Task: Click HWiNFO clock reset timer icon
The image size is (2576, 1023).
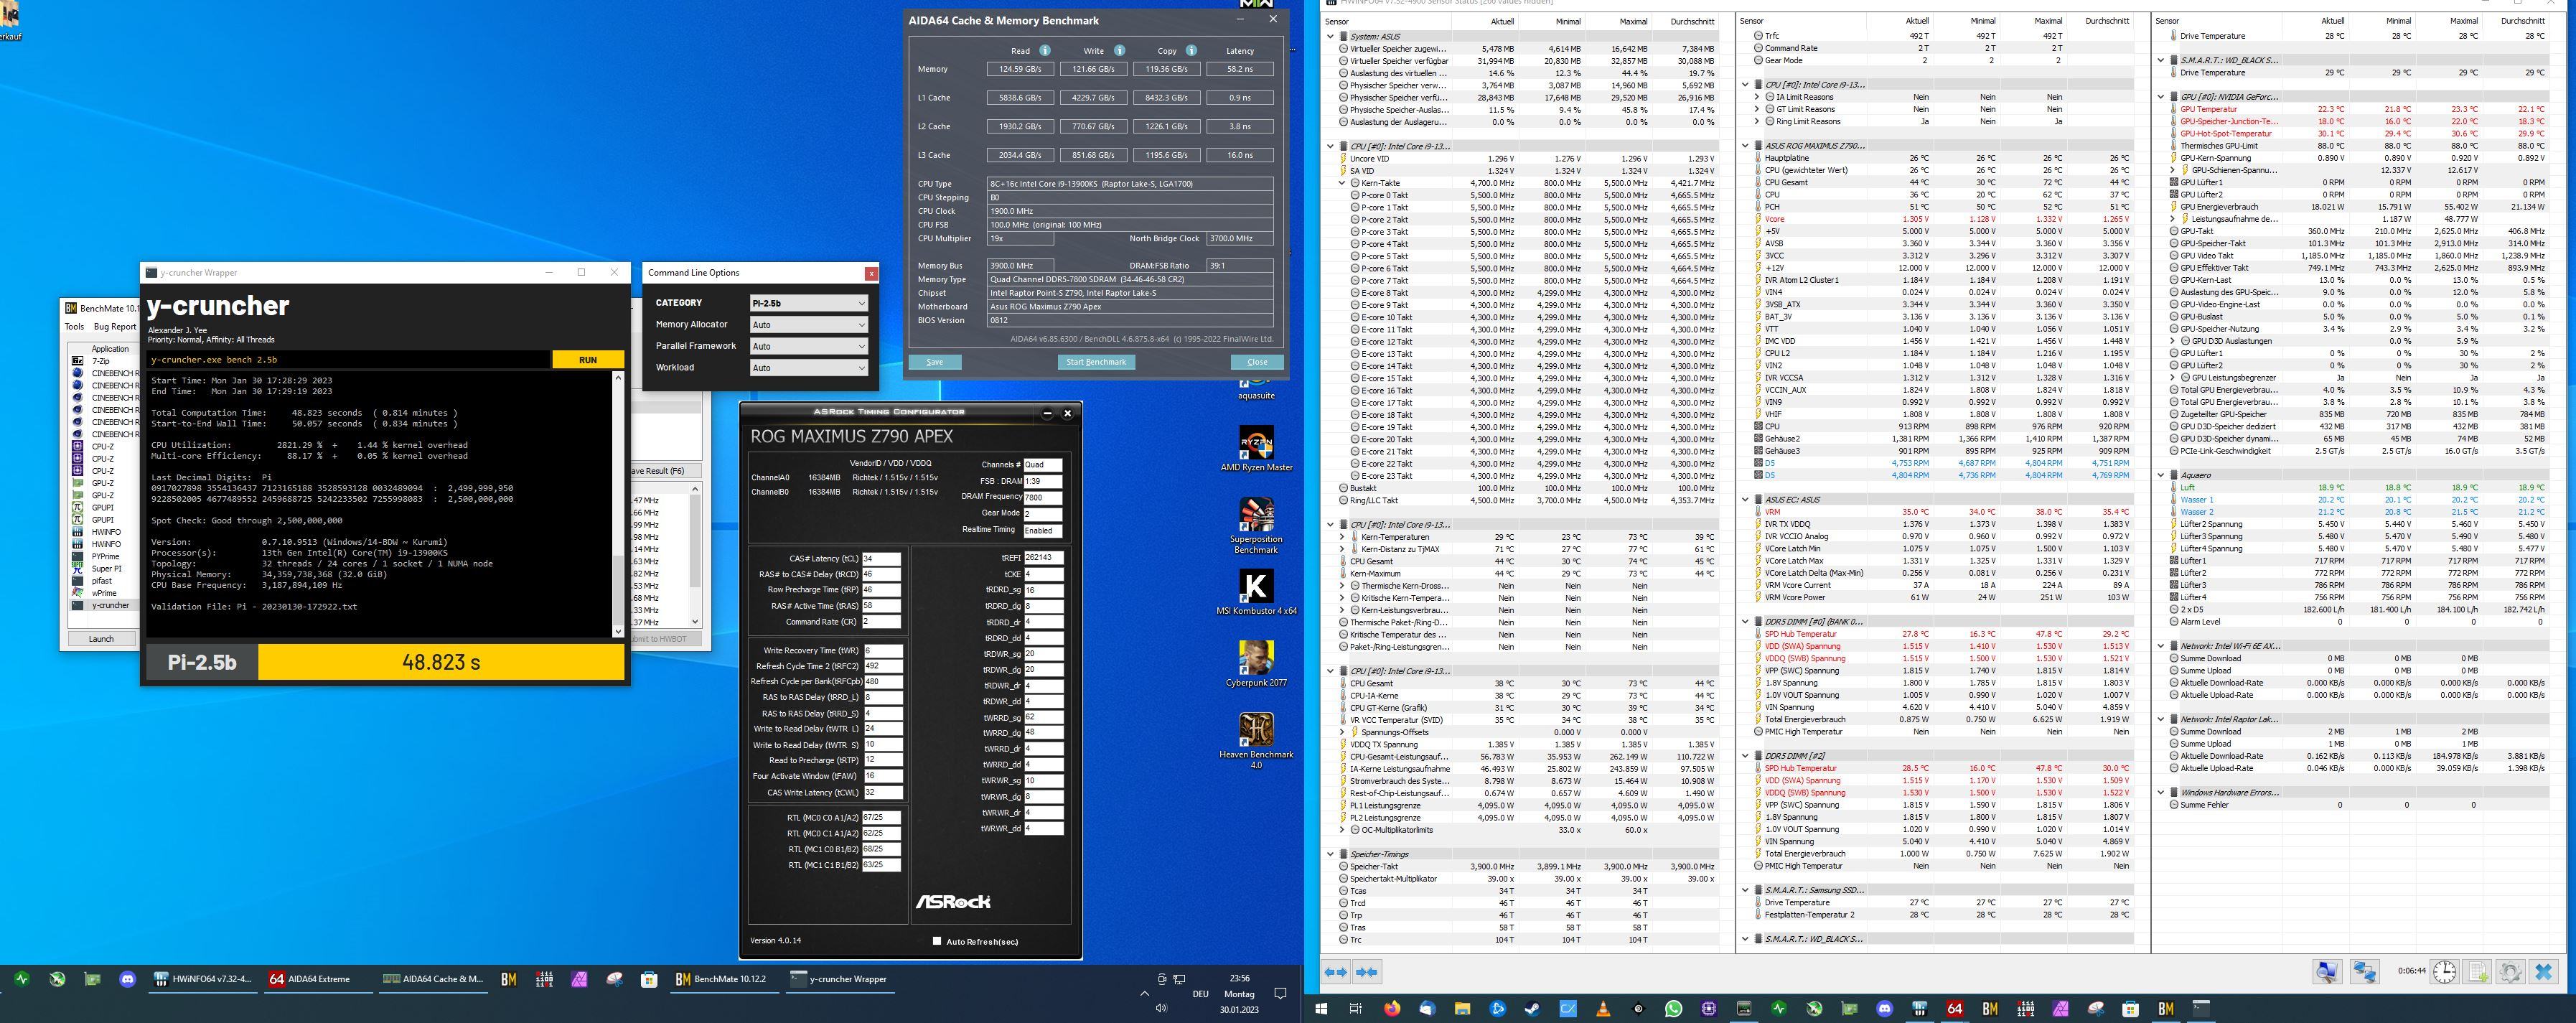Action: pyautogui.click(x=2444, y=971)
